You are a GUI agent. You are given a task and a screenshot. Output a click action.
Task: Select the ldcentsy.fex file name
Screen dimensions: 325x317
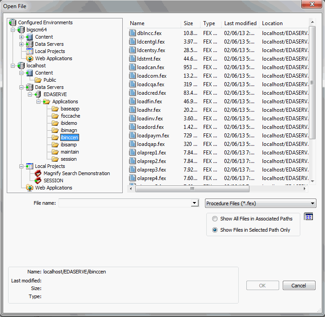coord(151,50)
